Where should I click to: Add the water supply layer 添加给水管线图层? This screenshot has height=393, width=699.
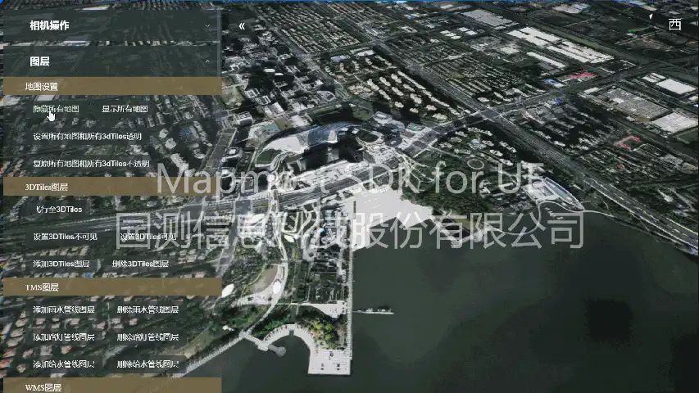coord(64,364)
